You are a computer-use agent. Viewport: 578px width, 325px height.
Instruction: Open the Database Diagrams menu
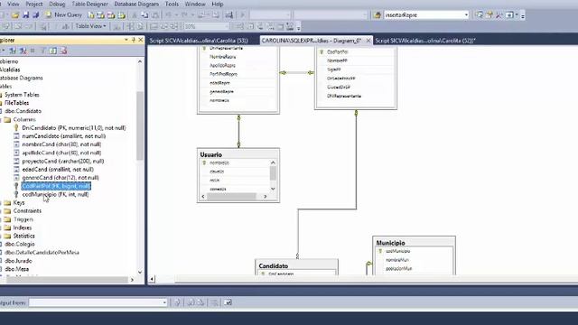(136, 4)
